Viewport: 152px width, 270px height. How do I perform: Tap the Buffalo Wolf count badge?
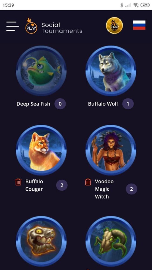(x=128, y=104)
